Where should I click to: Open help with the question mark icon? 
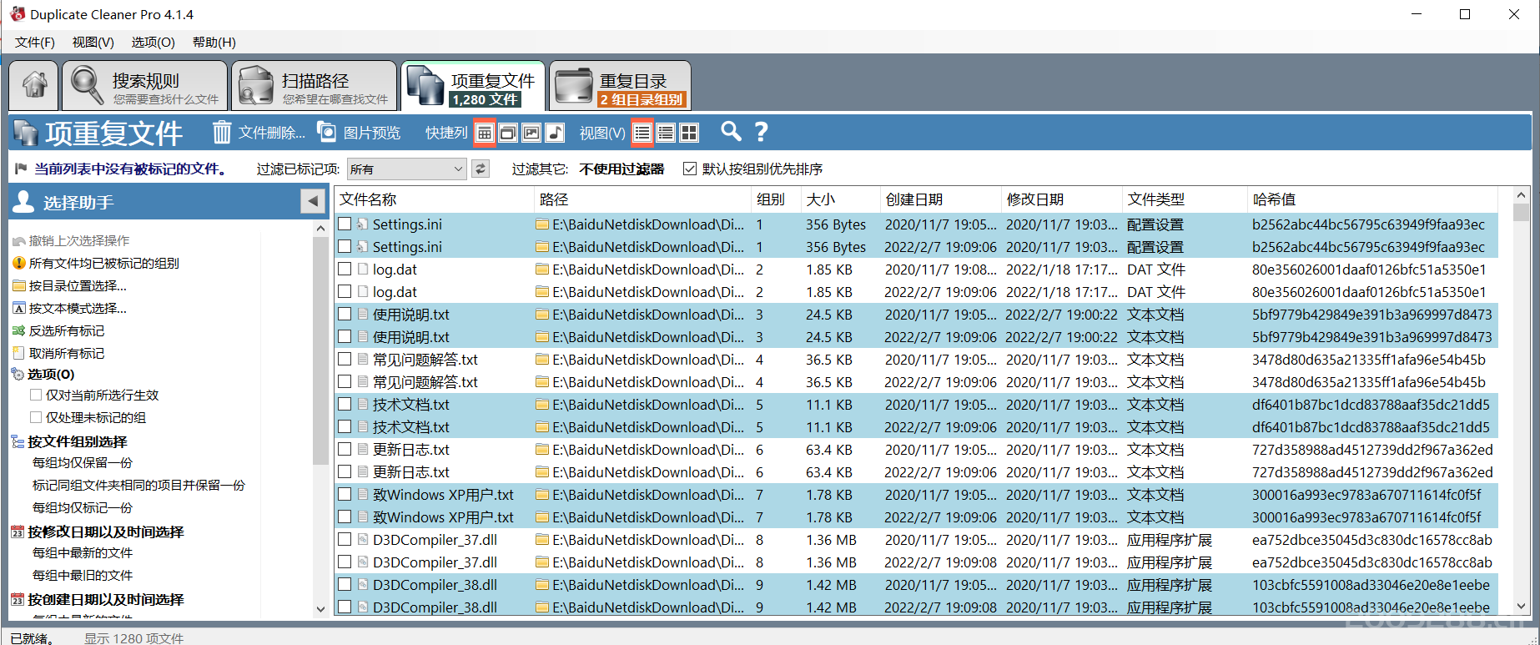761,132
